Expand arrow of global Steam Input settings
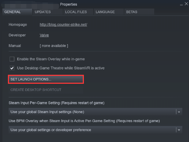The width and height of the screenshot is (189, 142). coord(179,112)
